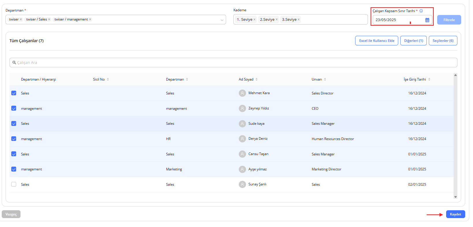Image resolution: width=473 pixels, height=227 pixels.
Task: Open the Seçilenler (6) view
Action: pyautogui.click(x=443, y=41)
